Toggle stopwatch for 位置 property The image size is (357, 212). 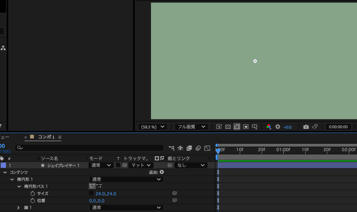coord(33,201)
